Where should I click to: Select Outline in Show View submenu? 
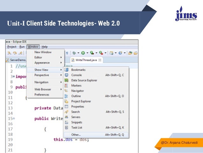click(x=96, y=96)
